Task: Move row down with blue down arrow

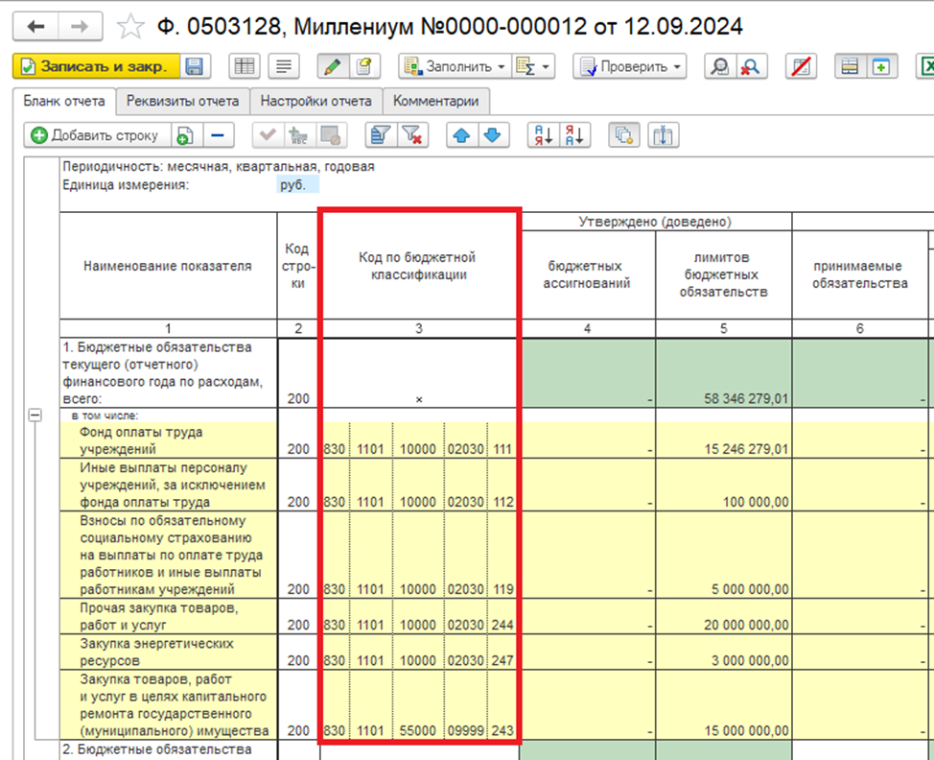Action: [493, 135]
